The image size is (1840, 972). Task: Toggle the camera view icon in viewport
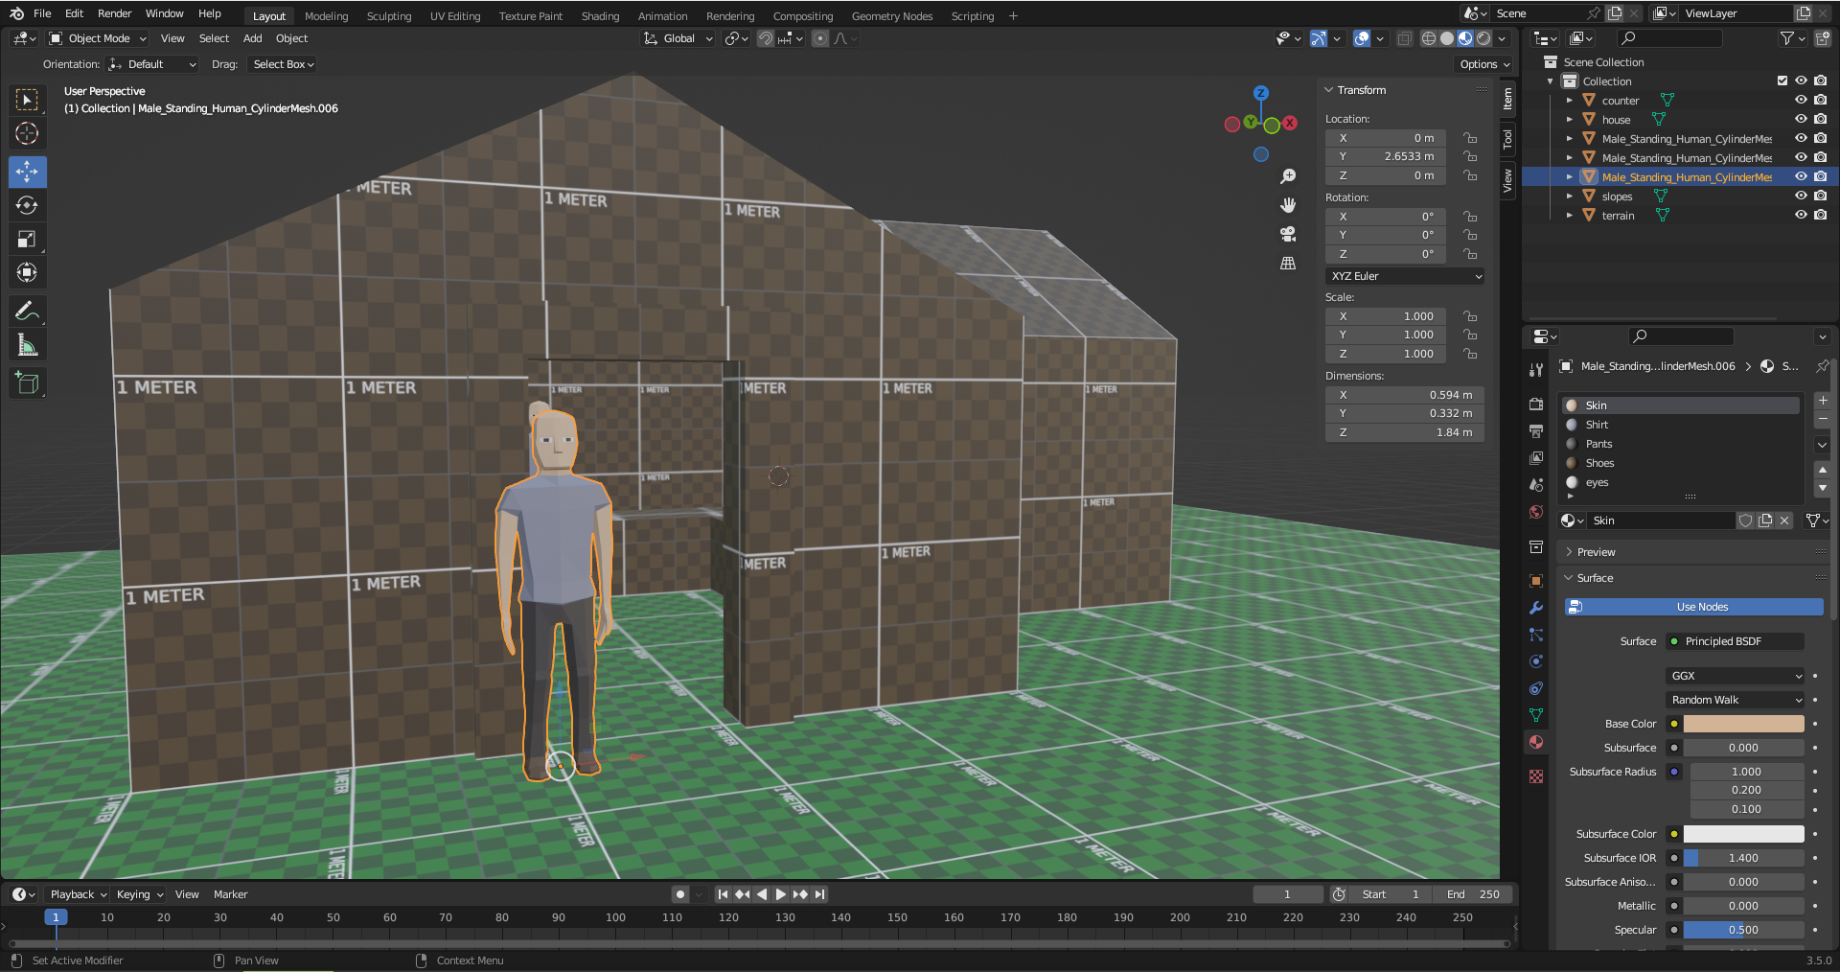pyautogui.click(x=1288, y=234)
